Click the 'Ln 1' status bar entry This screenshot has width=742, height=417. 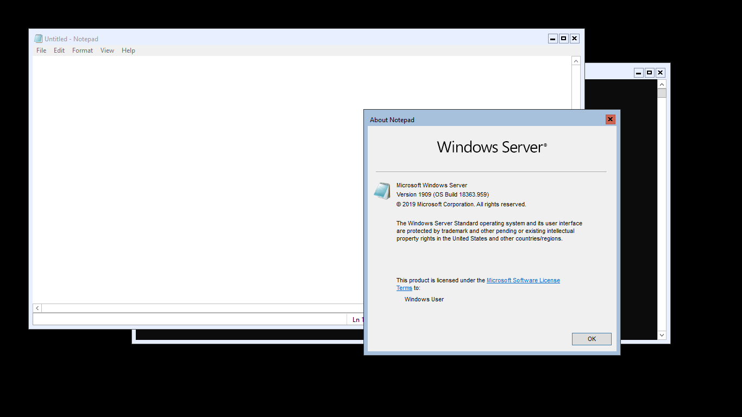(x=358, y=320)
